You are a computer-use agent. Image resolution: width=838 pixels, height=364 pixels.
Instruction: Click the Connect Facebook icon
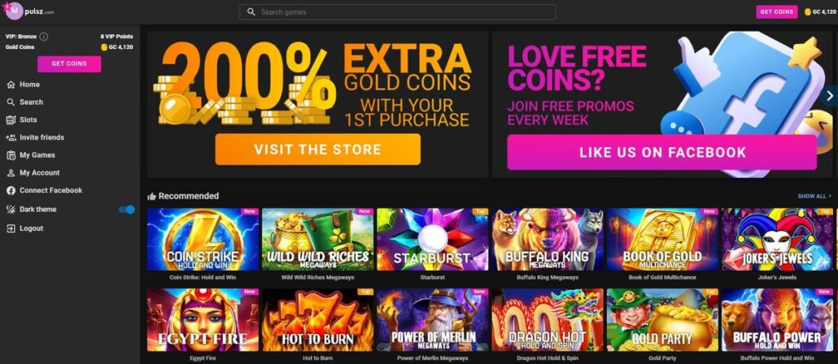(x=11, y=191)
